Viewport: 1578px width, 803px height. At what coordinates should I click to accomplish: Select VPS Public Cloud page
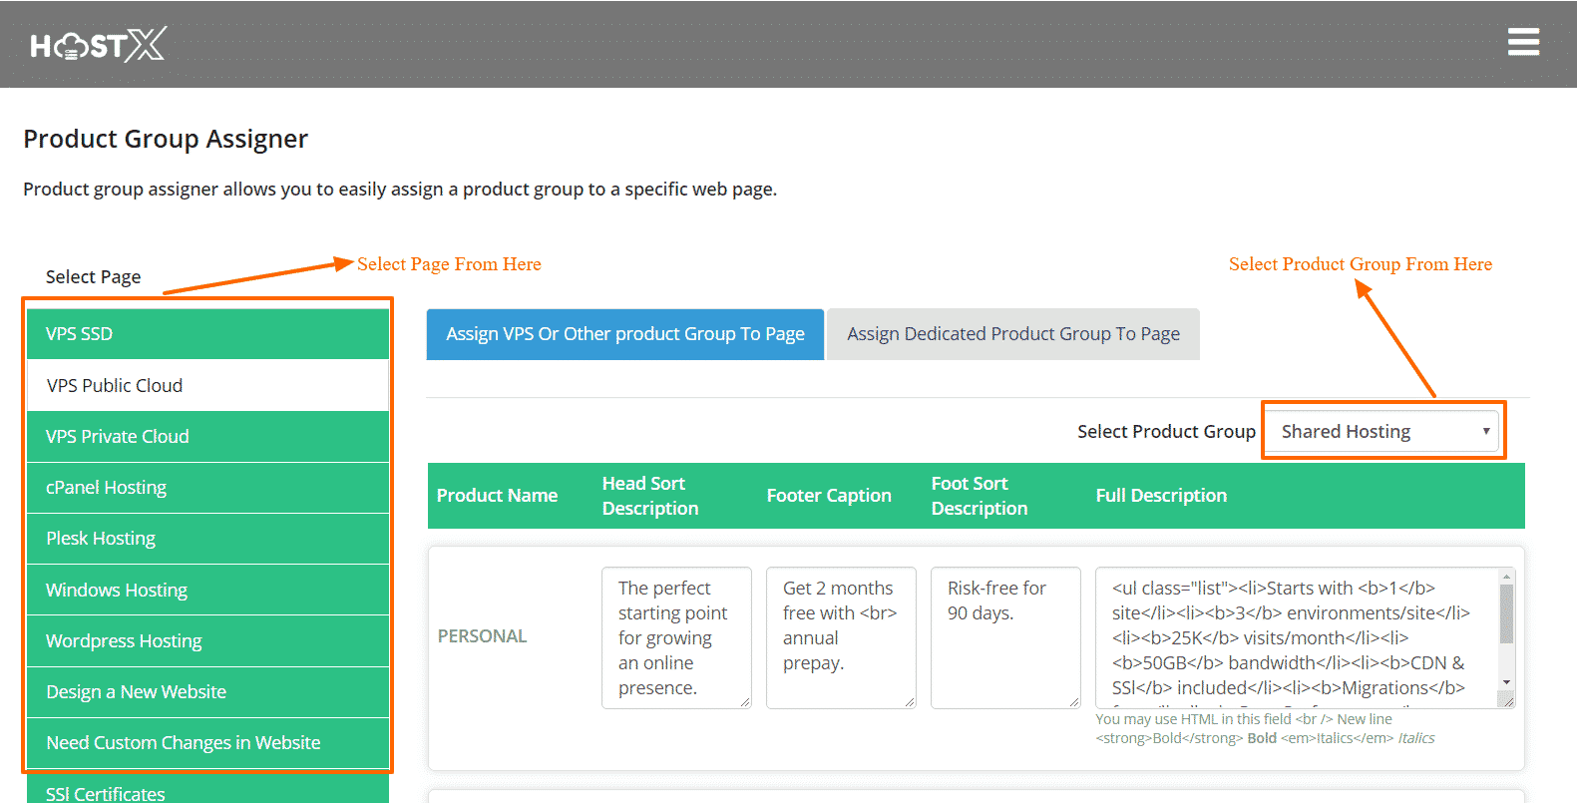(207, 385)
